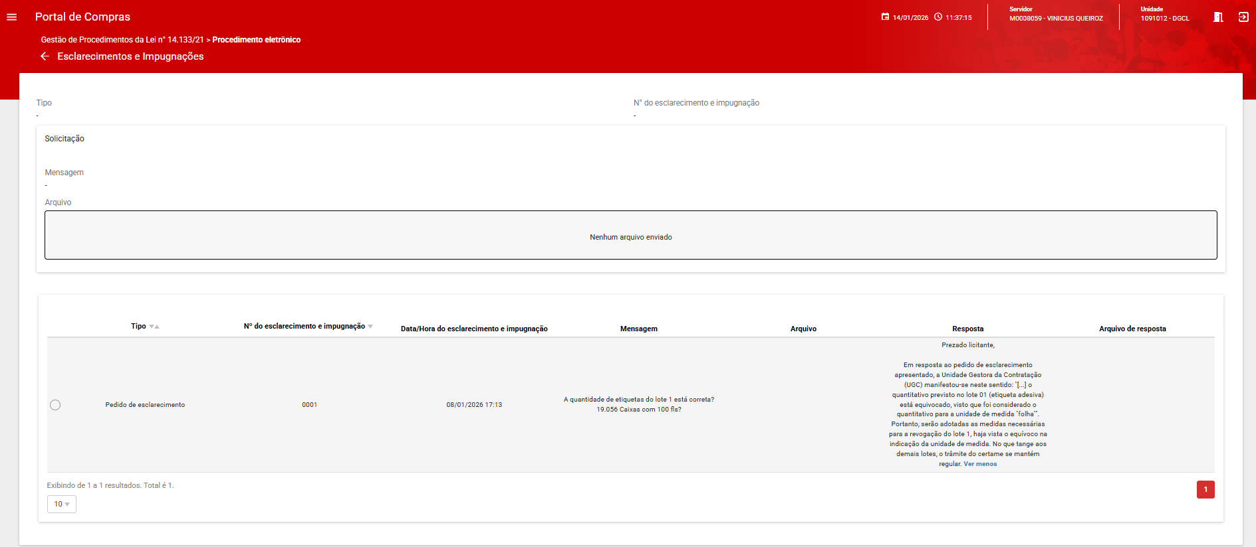Click the Procedimento eletrônico breadcrumb
The height and width of the screenshot is (547, 1256).
pyautogui.click(x=257, y=40)
